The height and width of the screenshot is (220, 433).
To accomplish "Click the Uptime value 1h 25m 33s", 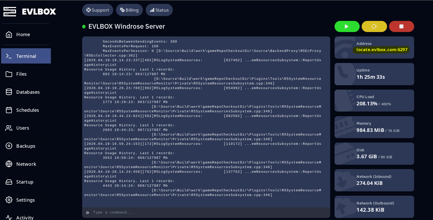I will 371,77.
